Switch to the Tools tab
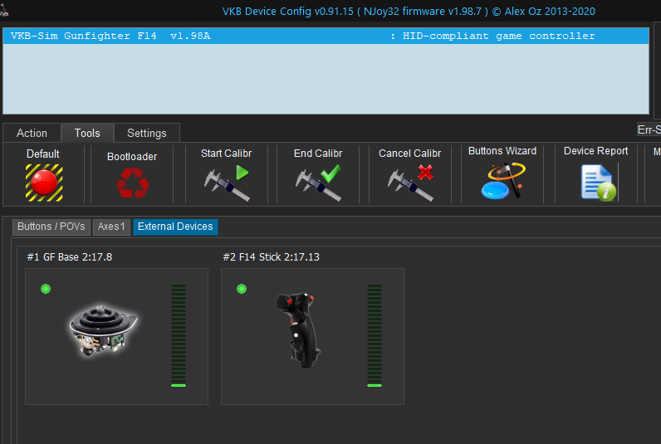661x444 pixels. pyautogui.click(x=87, y=133)
